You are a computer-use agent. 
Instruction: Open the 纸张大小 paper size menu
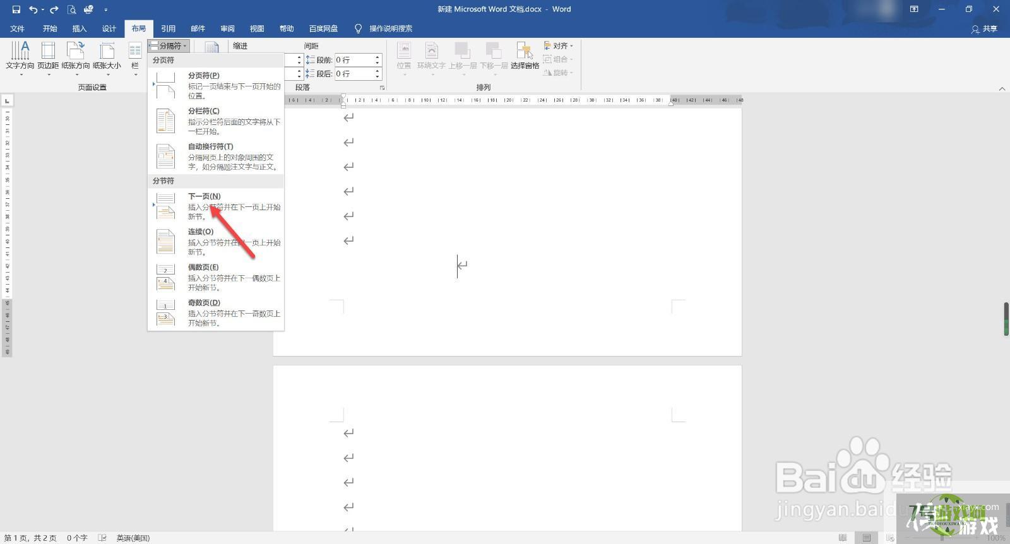tap(107, 59)
